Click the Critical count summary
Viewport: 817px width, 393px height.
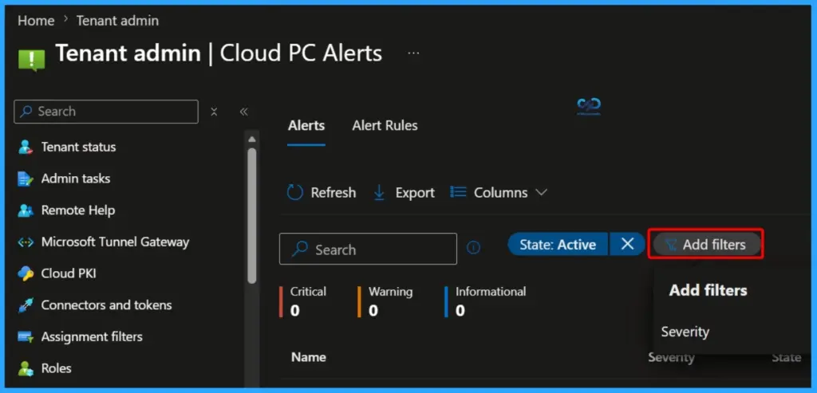coord(302,301)
